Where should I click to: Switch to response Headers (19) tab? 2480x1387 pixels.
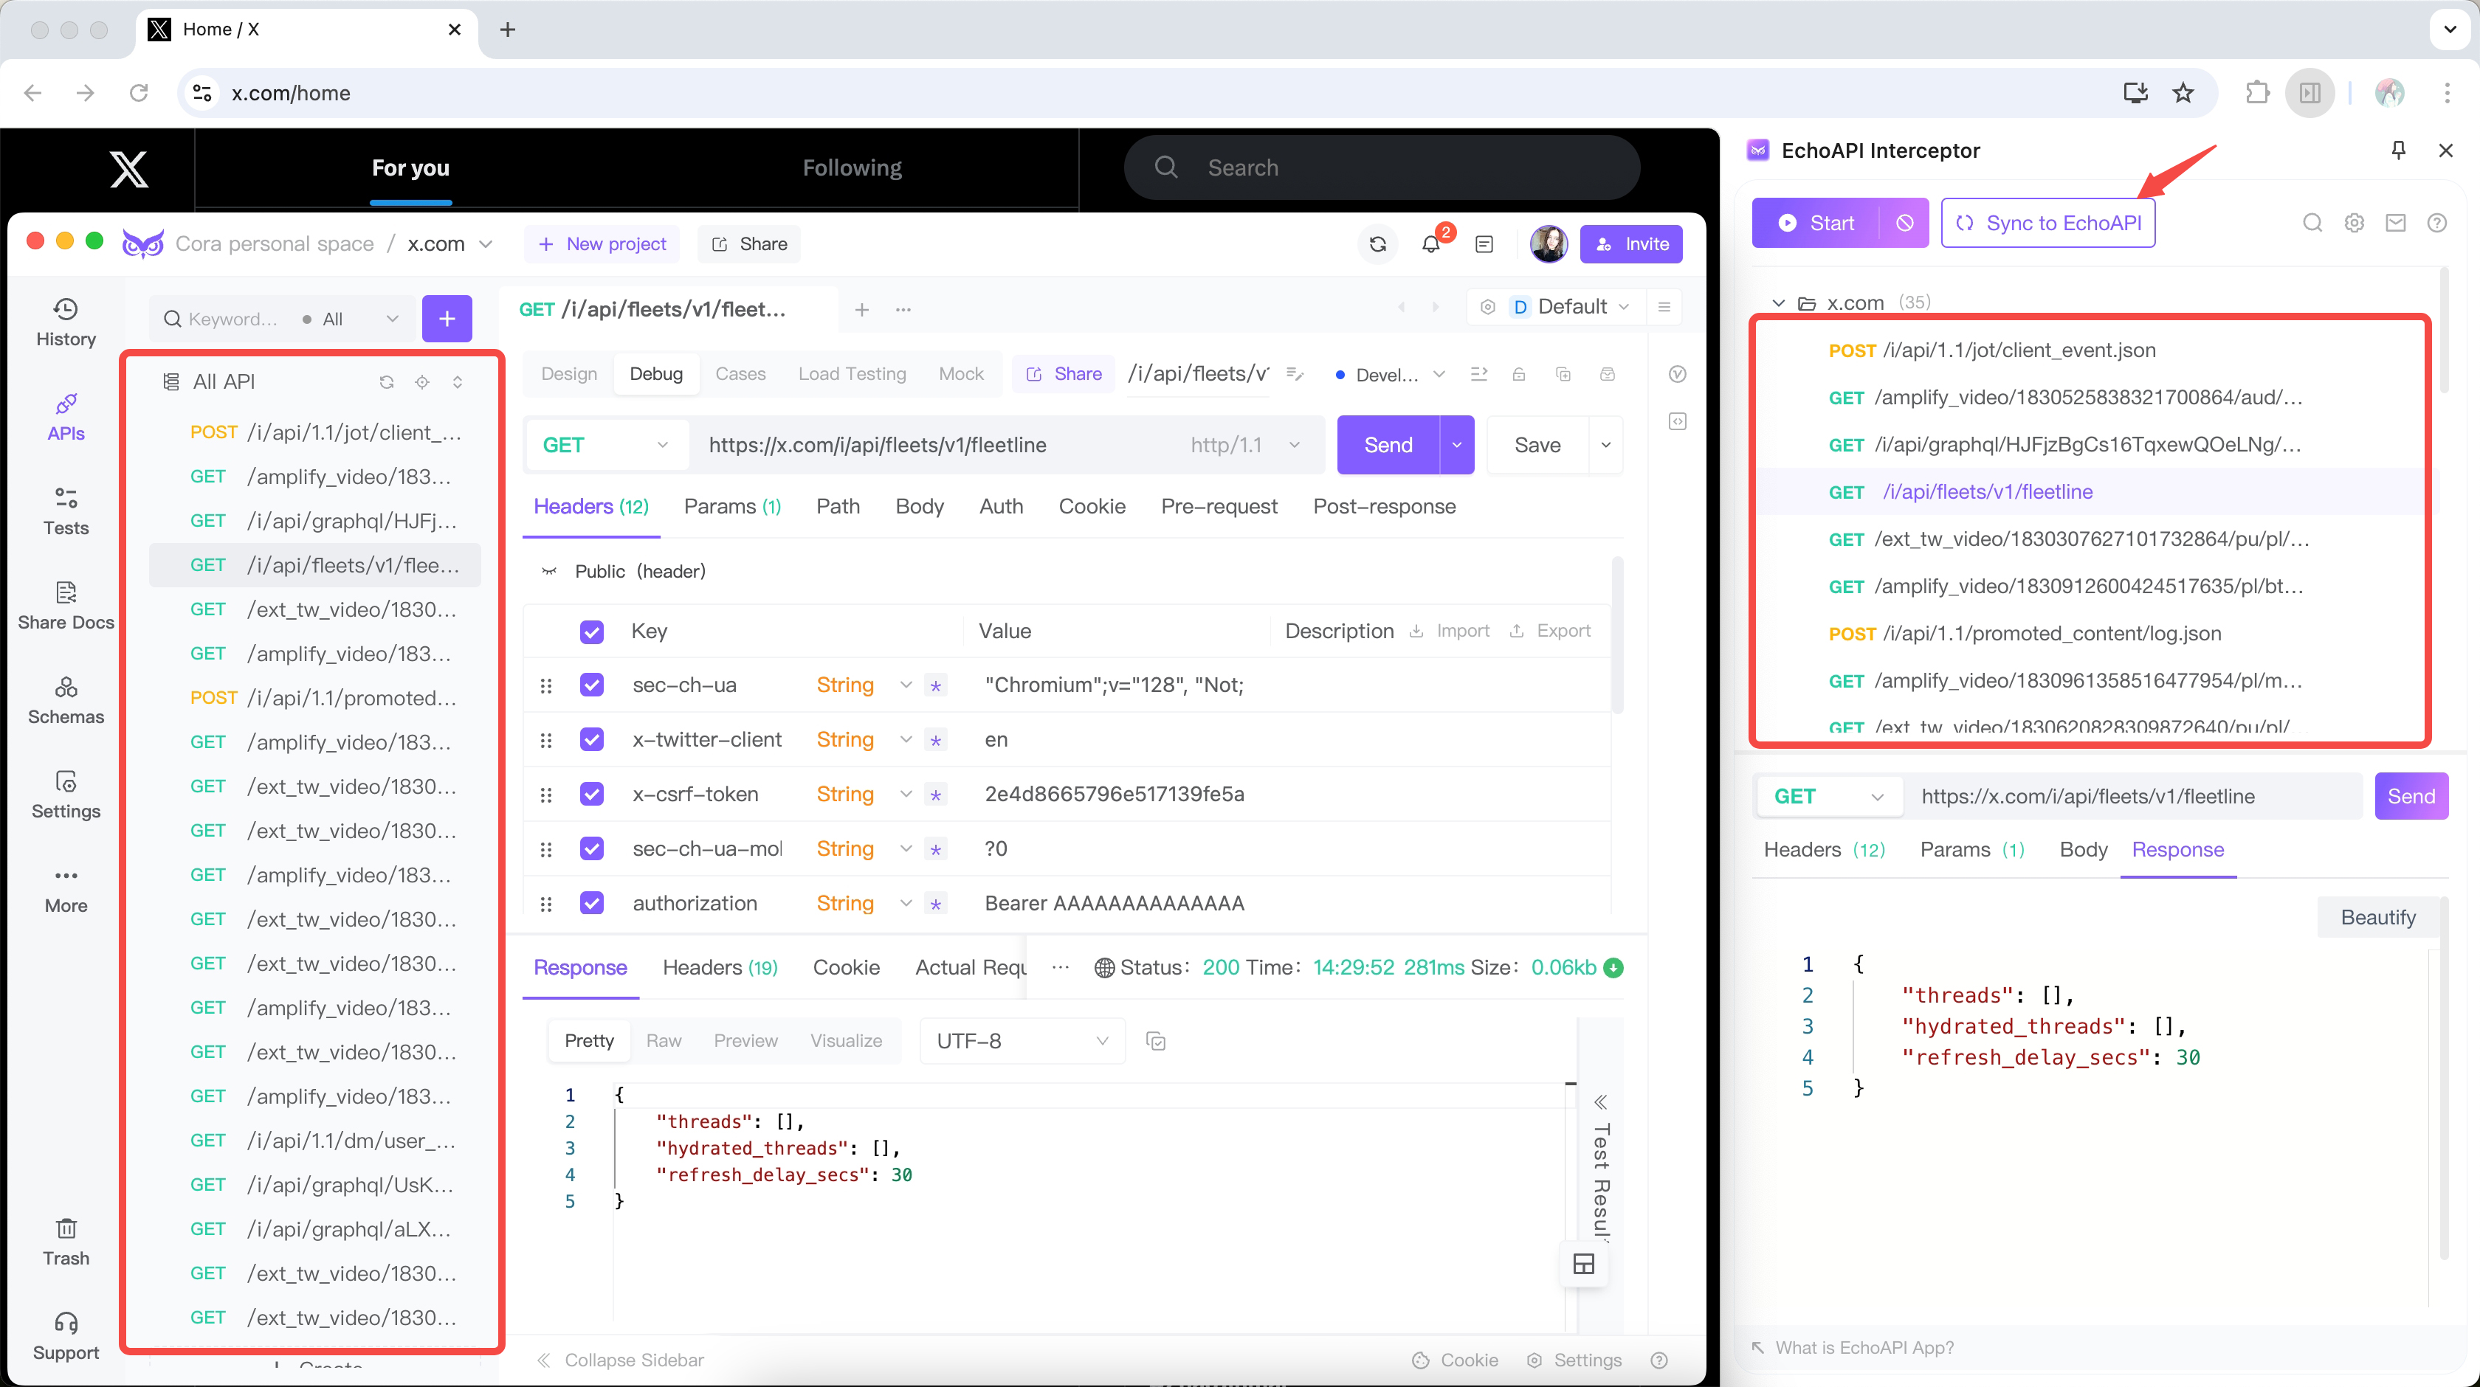(x=720, y=968)
